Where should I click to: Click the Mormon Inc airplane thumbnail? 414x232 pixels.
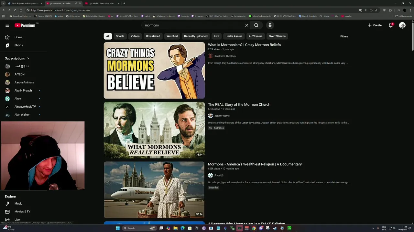point(154,190)
